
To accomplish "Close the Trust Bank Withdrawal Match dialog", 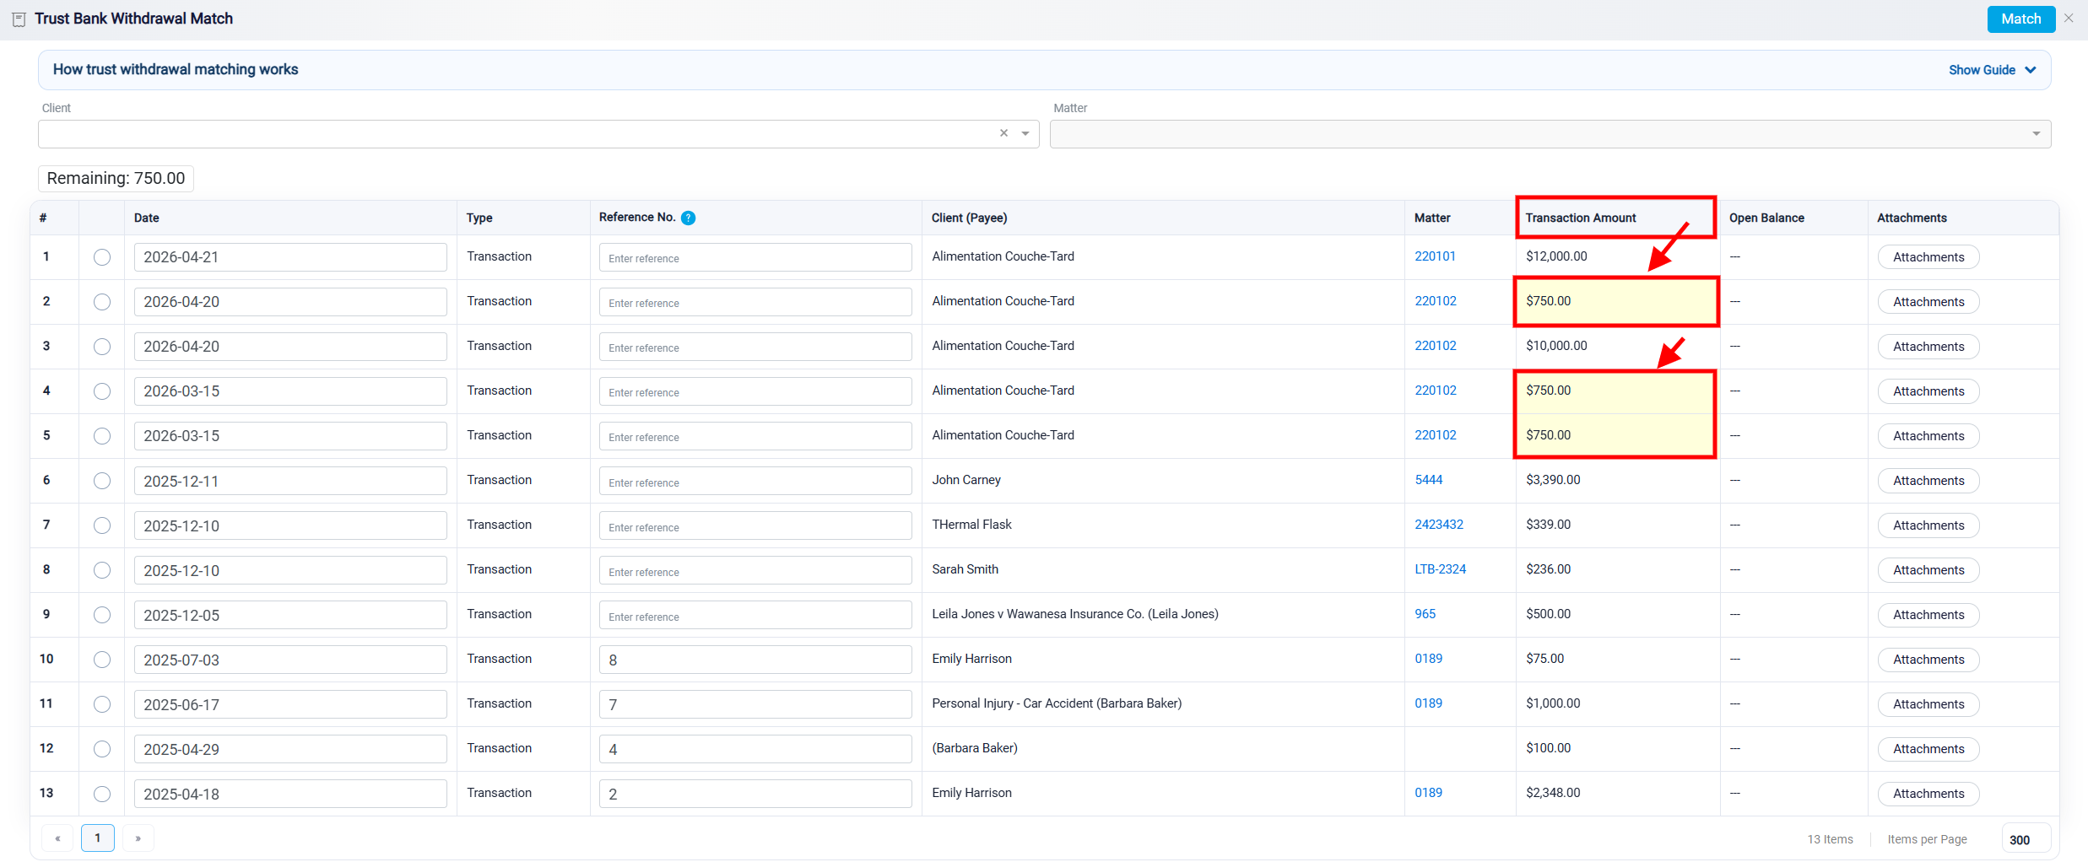I will tap(2069, 19).
